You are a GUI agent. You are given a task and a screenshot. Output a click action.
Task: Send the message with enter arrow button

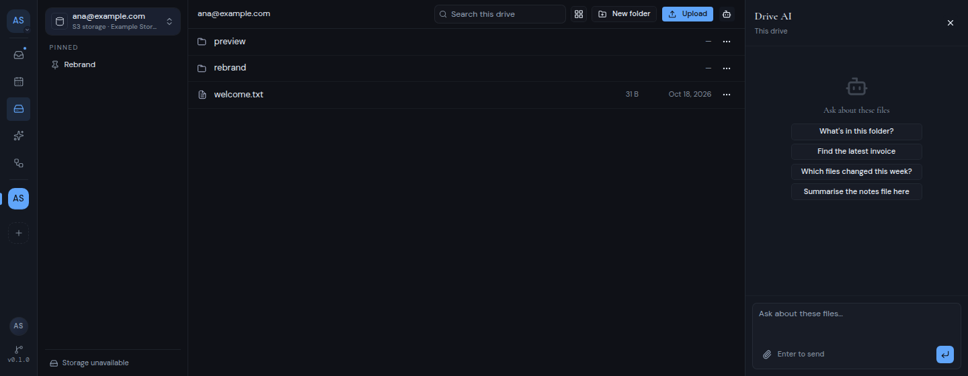[x=945, y=355]
